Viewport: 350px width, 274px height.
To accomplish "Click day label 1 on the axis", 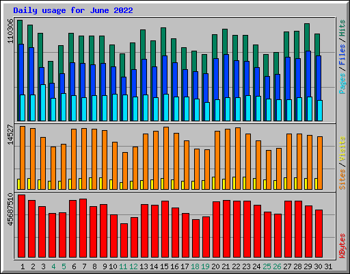I will (23, 266).
